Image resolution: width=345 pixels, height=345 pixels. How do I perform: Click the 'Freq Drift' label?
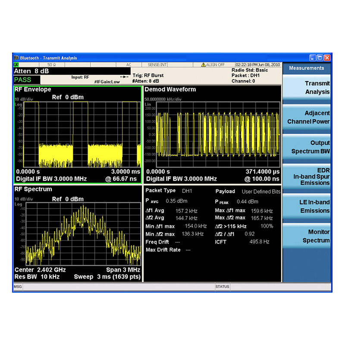coord(157,242)
